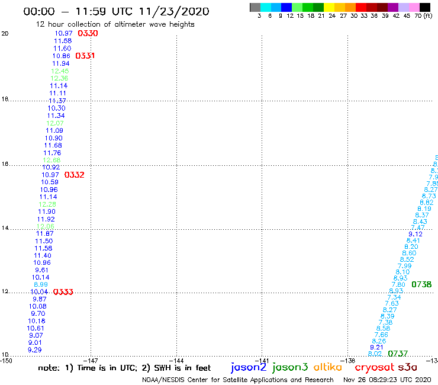This screenshot has height=385, width=438.
Task: Click the blue wave height value 9.12
Action: (416, 234)
